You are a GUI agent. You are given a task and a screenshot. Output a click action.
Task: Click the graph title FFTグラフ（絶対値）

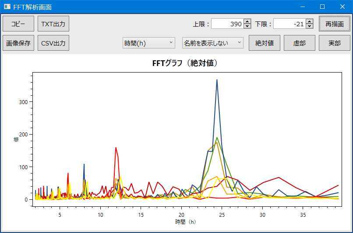click(185, 63)
